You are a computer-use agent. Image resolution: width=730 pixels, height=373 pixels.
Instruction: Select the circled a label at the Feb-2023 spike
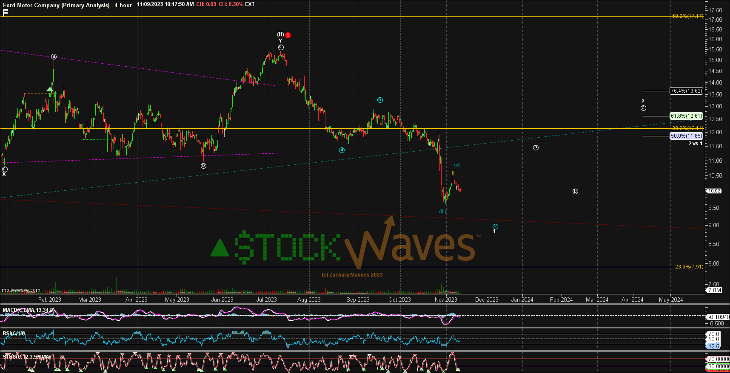pyautogui.click(x=54, y=57)
